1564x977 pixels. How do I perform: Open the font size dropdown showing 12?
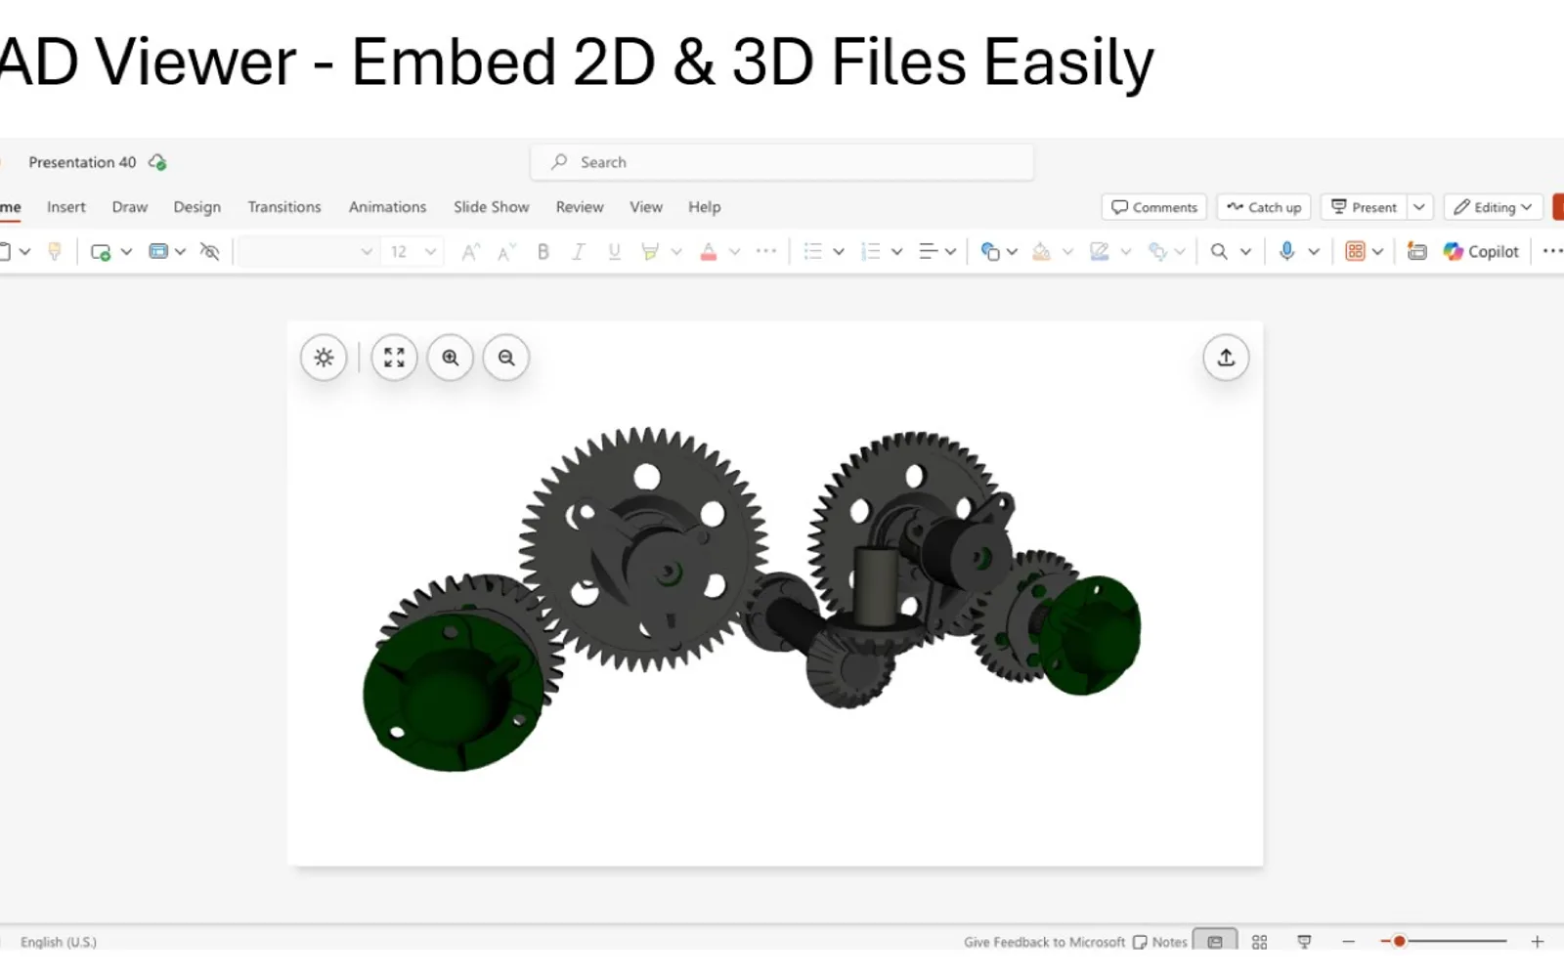pyautogui.click(x=413, y=252)
